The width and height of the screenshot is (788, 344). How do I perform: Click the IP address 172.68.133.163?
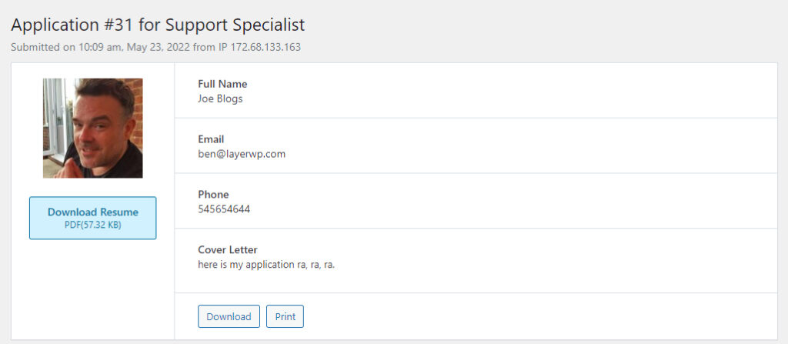(265, 47)
